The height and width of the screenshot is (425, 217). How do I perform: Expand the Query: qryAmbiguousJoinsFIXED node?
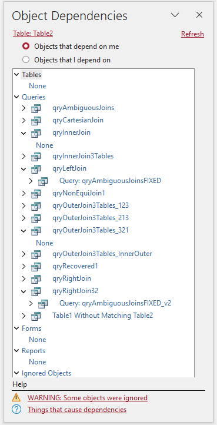[x=31, y=181]
